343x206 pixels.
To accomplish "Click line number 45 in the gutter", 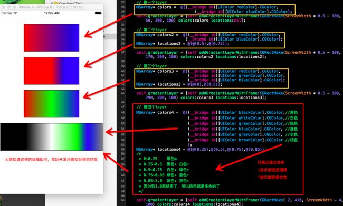I will point(123,93).
